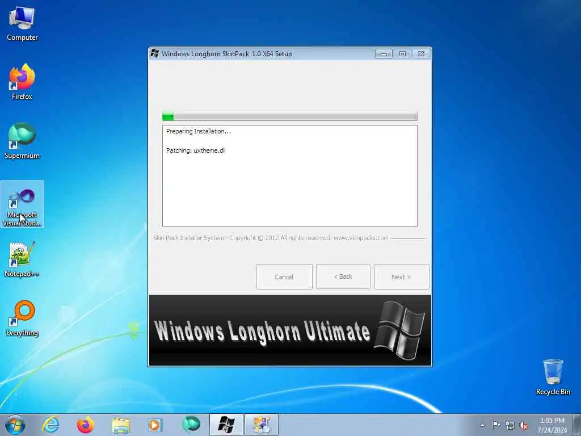581x436 pixels.
Task: Launch Internet Explorer from the taskbar
Action: click(50, 425)
